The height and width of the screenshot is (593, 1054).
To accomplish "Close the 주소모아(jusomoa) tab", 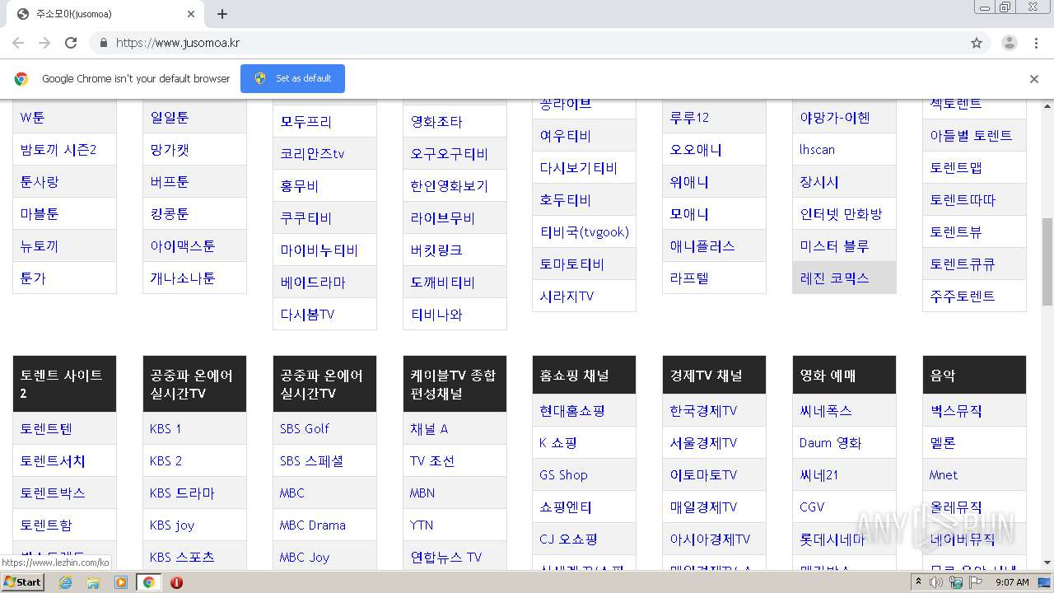I will [191, 14].
